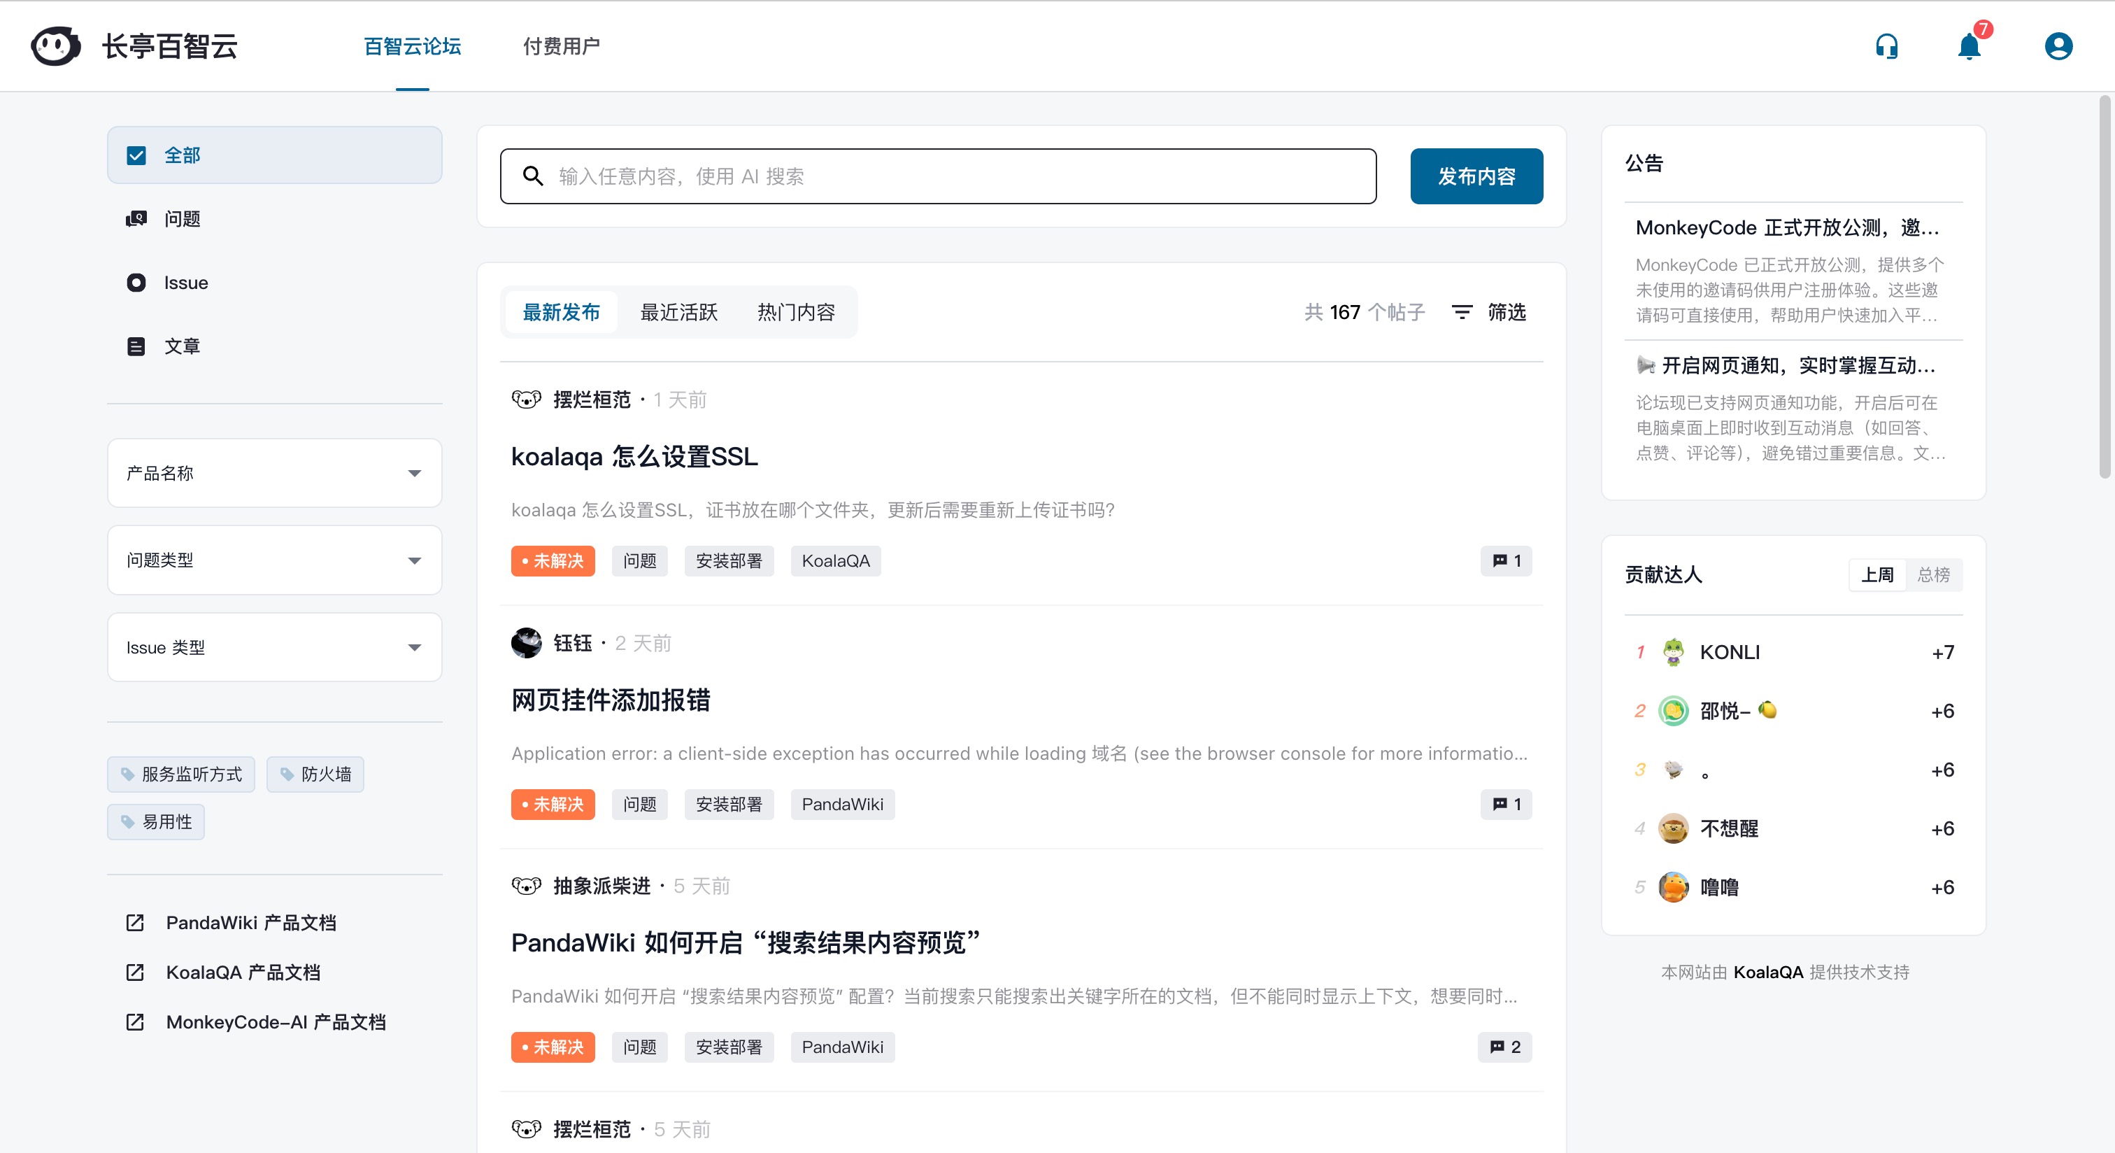Switch contributor ranking to 总榜

(1932, 575)
